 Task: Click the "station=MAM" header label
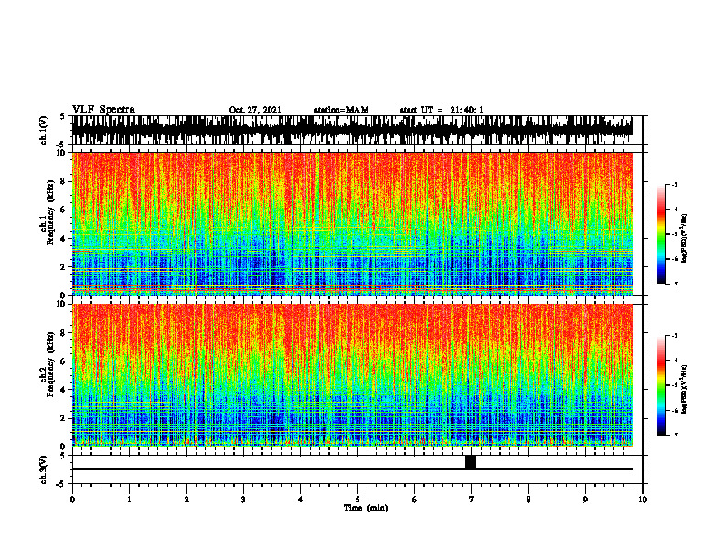pyautogui.click(x=341, y=110)
